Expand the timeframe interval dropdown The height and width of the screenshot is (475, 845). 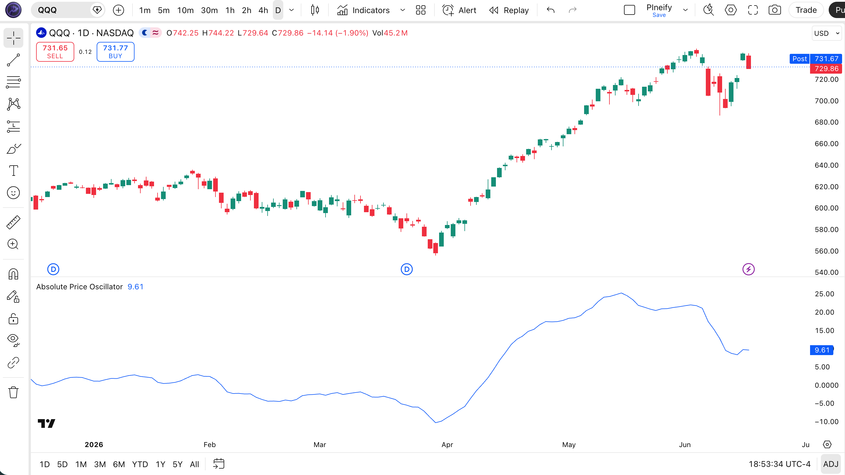(291, 10)
